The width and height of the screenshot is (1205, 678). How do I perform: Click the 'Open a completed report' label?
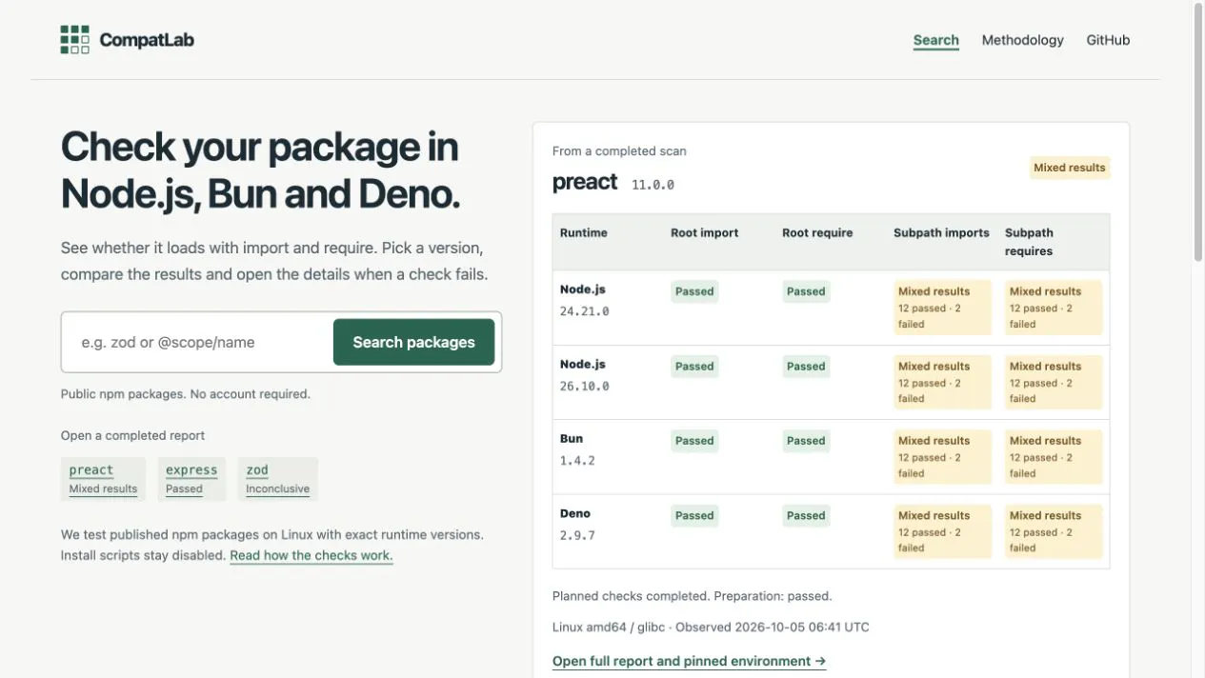click(132, 435)
